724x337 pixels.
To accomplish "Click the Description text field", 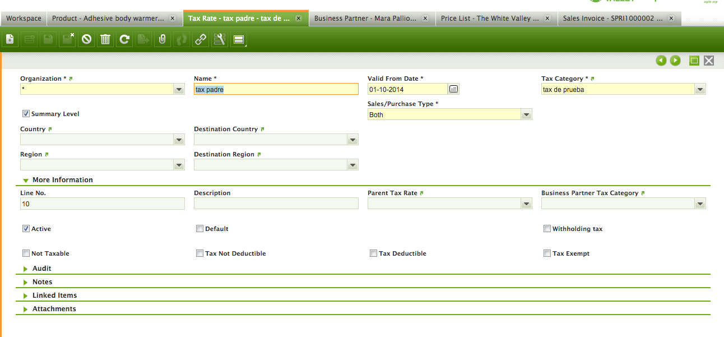I will [276, 204].
